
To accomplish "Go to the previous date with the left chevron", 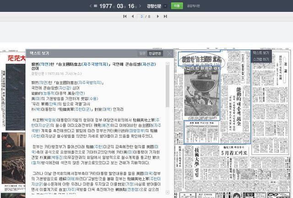I will tap(91, 6).
